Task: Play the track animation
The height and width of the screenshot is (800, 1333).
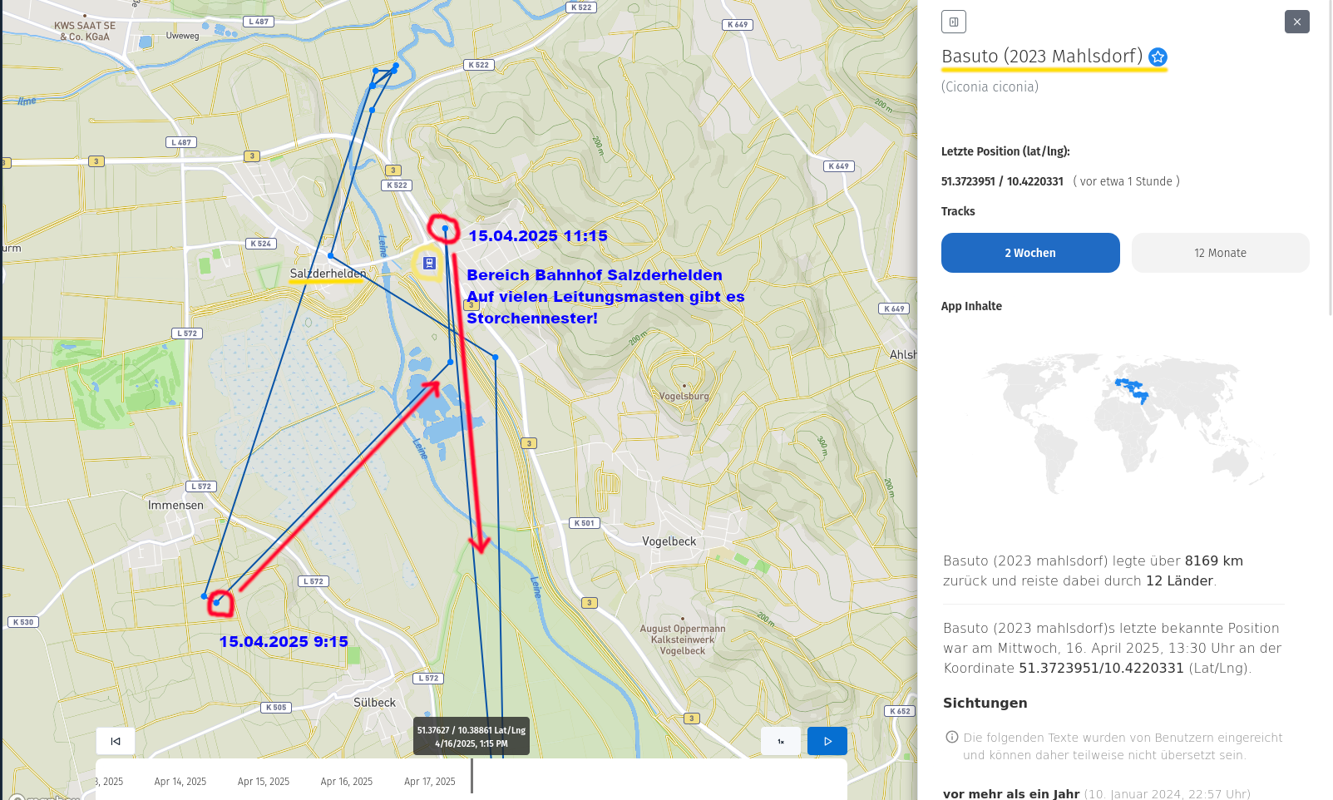Action: click(827, 741)
